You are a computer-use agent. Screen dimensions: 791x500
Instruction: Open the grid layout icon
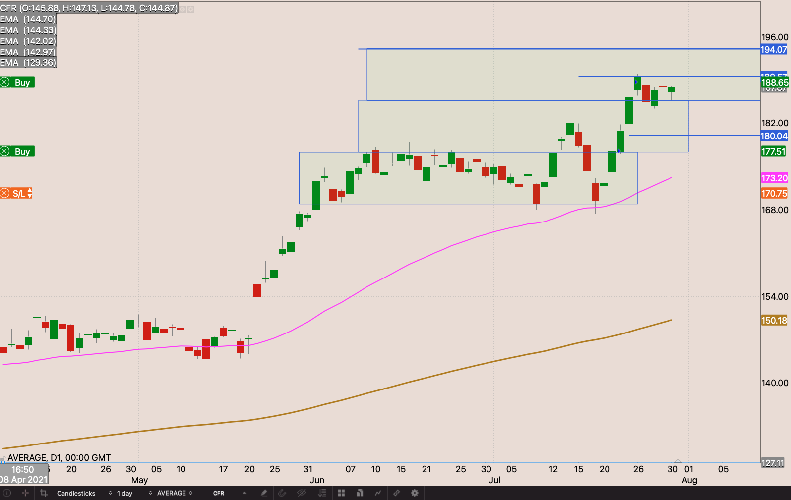pos(341,493)
